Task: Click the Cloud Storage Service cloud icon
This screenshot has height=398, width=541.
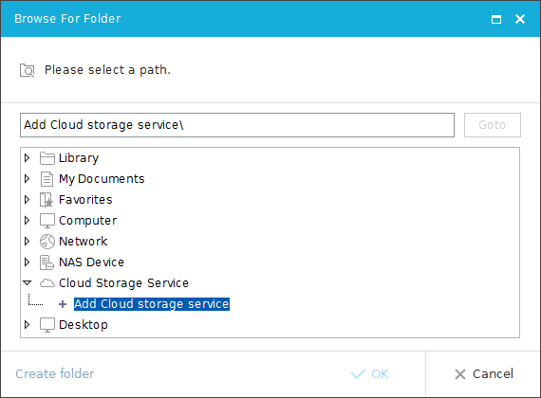Action: (x=47, y=283)
